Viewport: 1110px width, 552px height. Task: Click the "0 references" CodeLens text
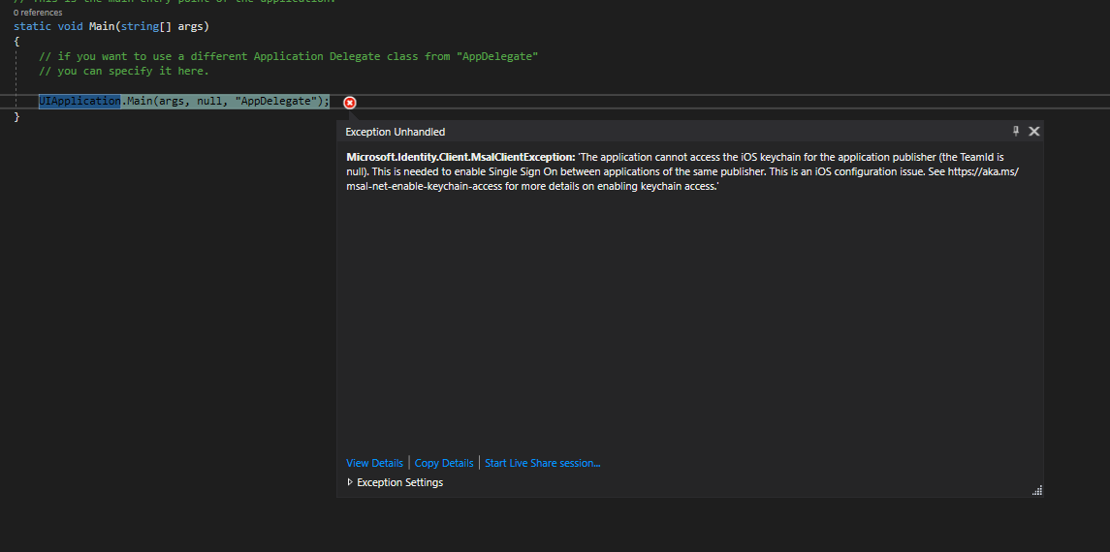(x=38, y=12)
